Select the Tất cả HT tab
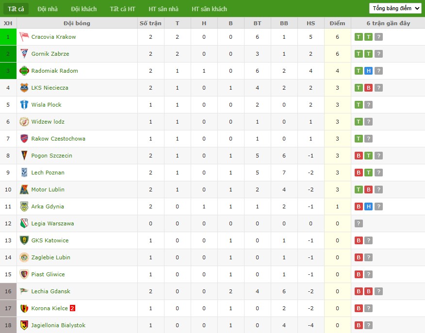Screen dimensions: 425x333 [123, 9]
